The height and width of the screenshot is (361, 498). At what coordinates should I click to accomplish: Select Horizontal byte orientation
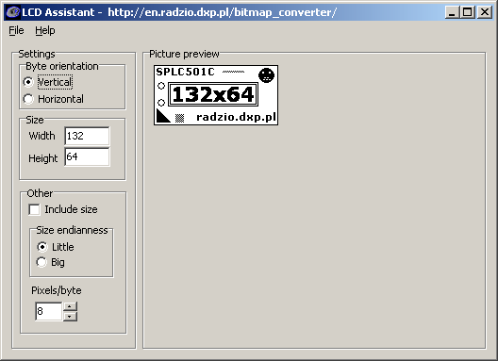(x=28, y=99)
